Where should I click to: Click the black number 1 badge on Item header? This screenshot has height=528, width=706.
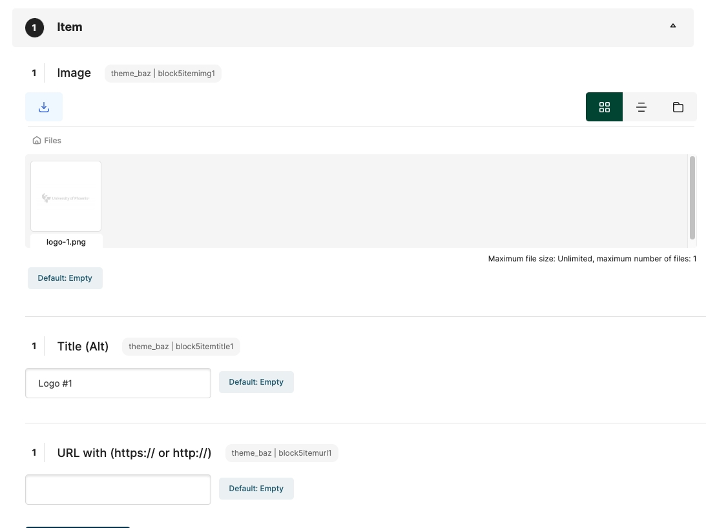click(34, 28)
